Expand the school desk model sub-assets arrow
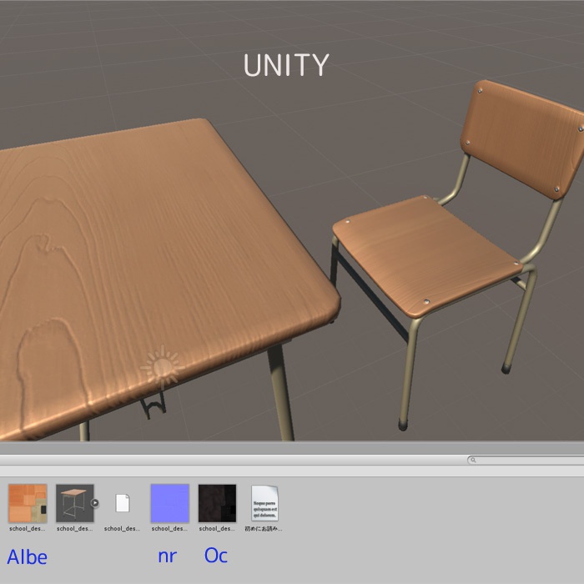Image resolution: width=584 pixels, height=584 pixels. [95, 503]
